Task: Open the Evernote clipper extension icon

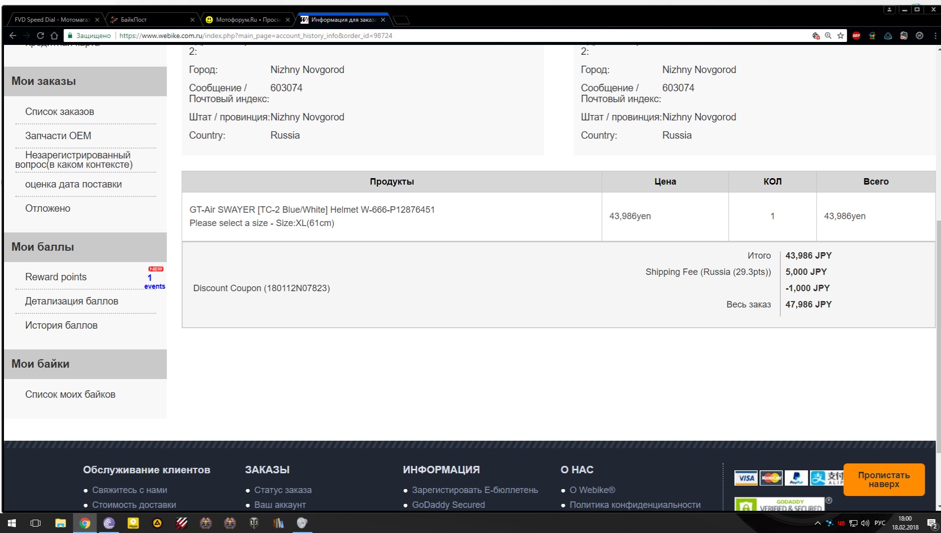Action: (x=904, y=36)
